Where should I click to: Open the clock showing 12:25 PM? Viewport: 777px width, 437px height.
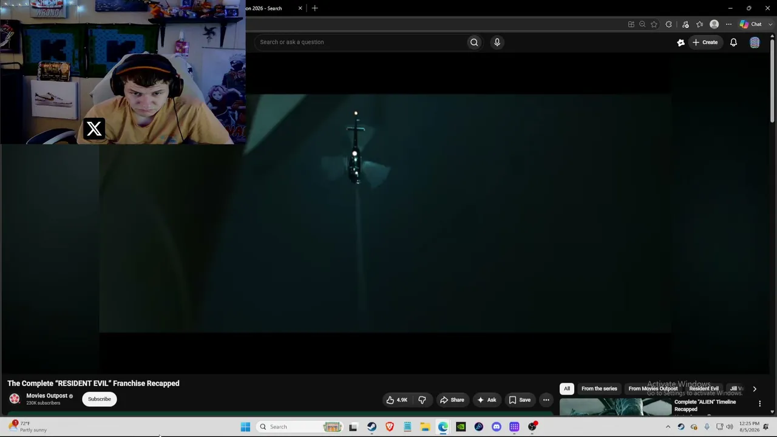pos(749,427)
